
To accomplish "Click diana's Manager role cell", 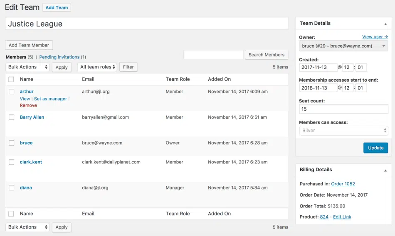I will point(175,188).
